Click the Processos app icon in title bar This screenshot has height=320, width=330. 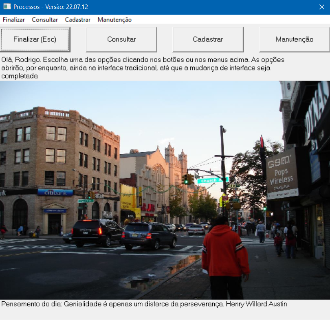click(x=7, y=7)
